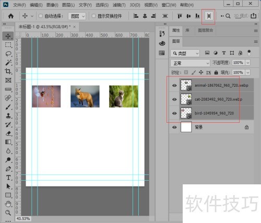Hide the animal-1867062 layer
The image size is (261, 223).
pos(174,85)
